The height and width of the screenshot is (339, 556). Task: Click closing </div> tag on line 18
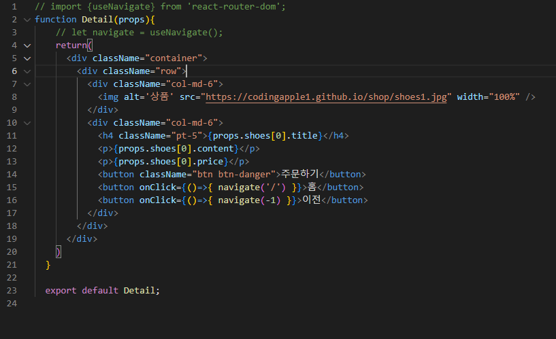pyautogui.click(x=92, y=226)
